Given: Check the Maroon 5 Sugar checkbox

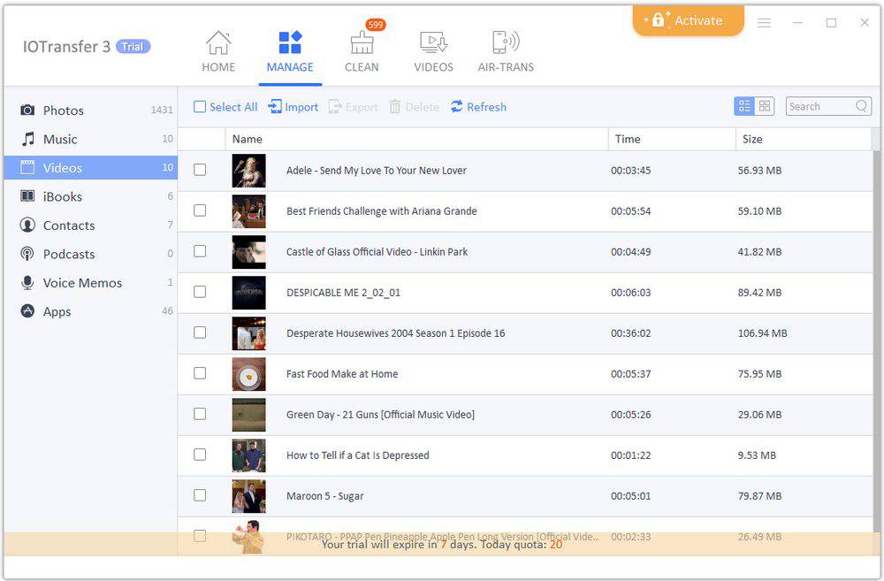Looking at the screenshot, I should point(200,494).
